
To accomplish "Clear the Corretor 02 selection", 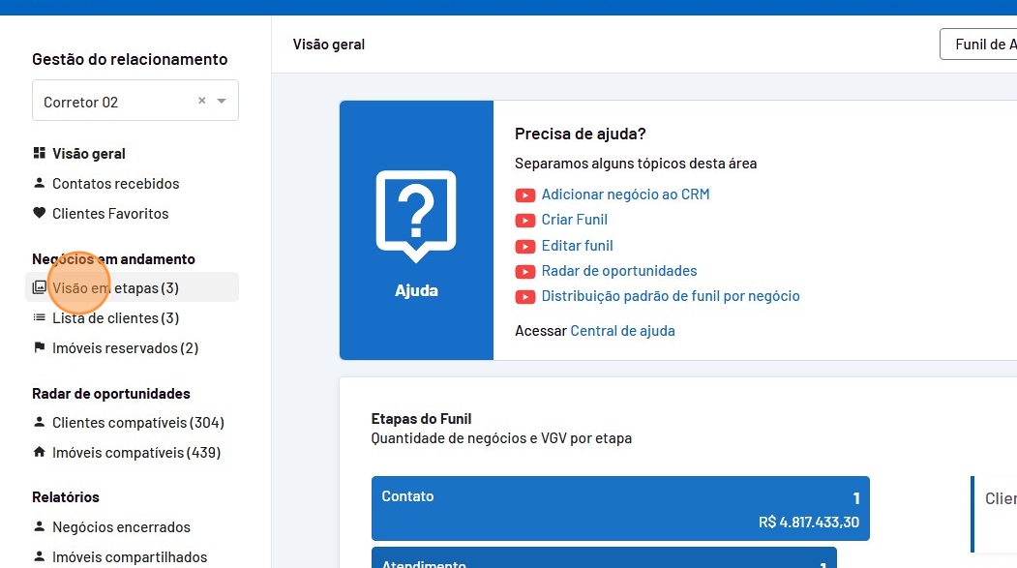I will coord(202,101).
